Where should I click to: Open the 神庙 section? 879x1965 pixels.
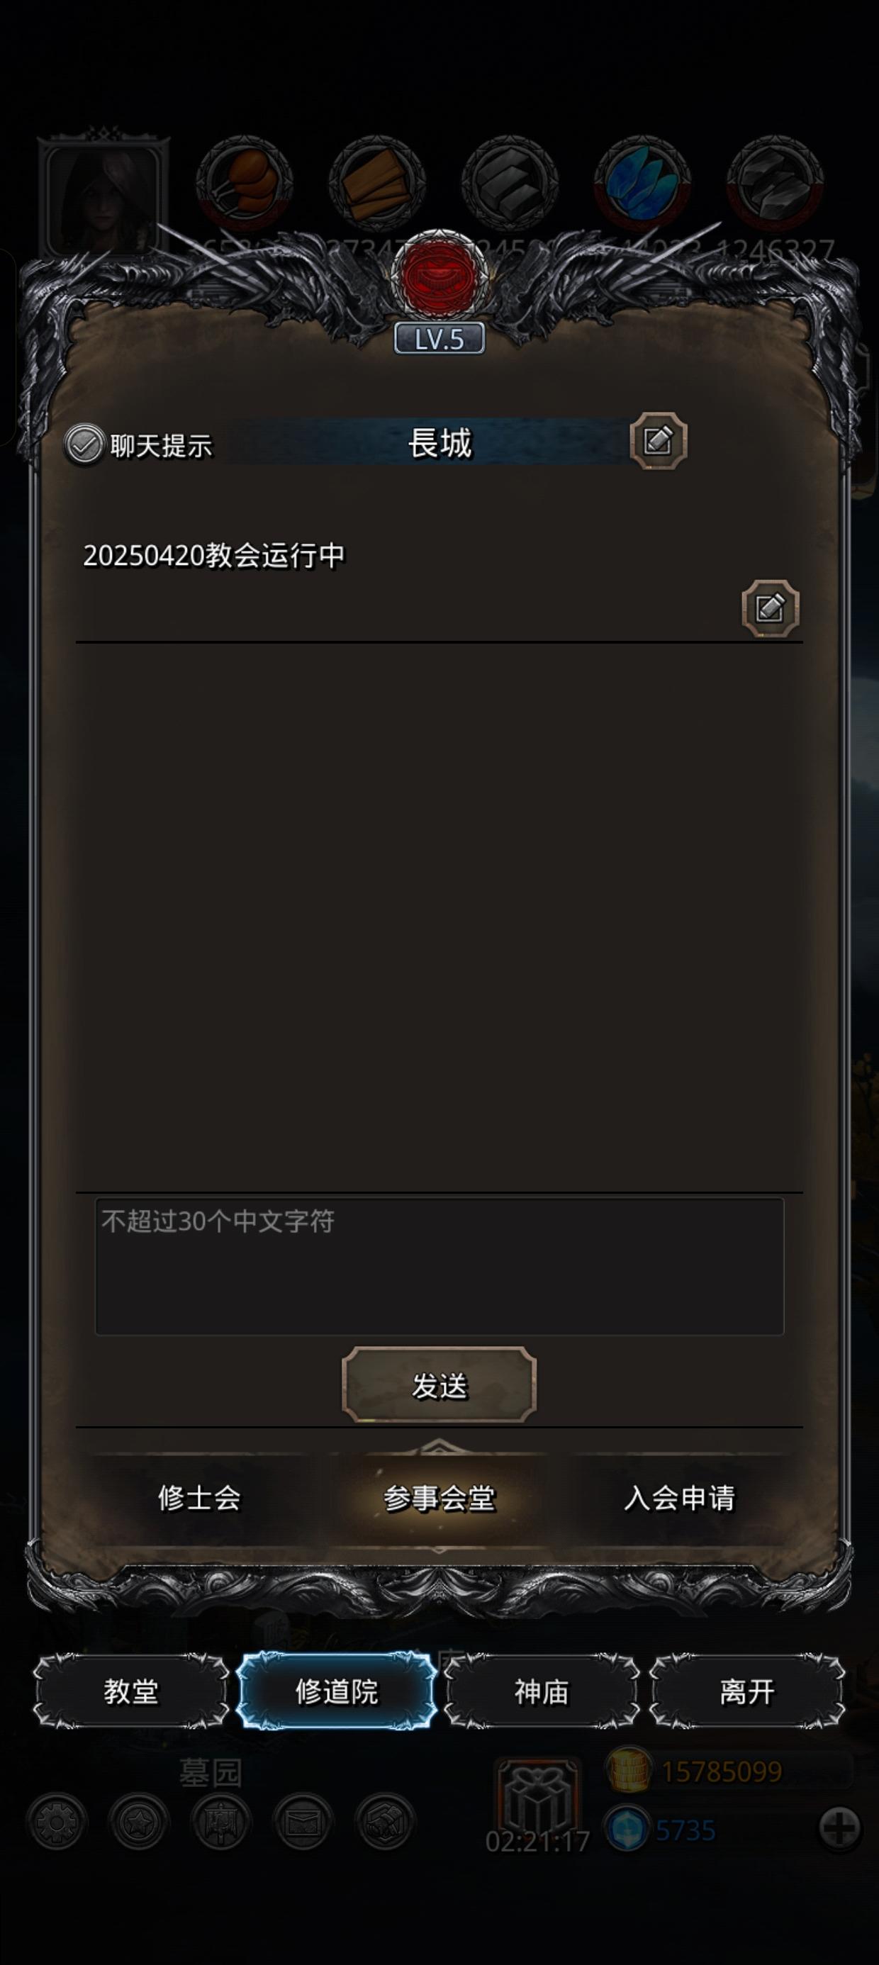click(542, 1691)
